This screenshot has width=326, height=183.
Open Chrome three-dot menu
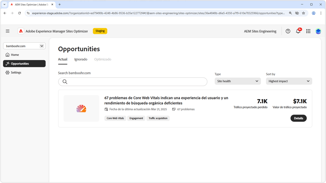[321, 13]
